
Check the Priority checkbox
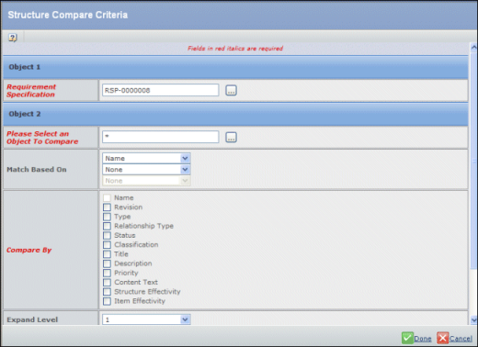pyautogui.click(x=107, y=273)
